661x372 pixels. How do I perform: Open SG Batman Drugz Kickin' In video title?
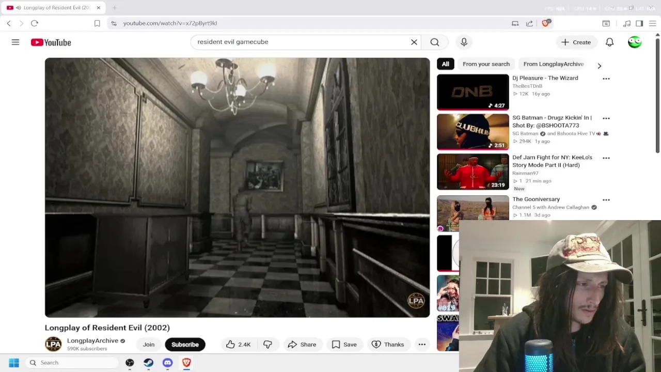[x=552, y=121]
